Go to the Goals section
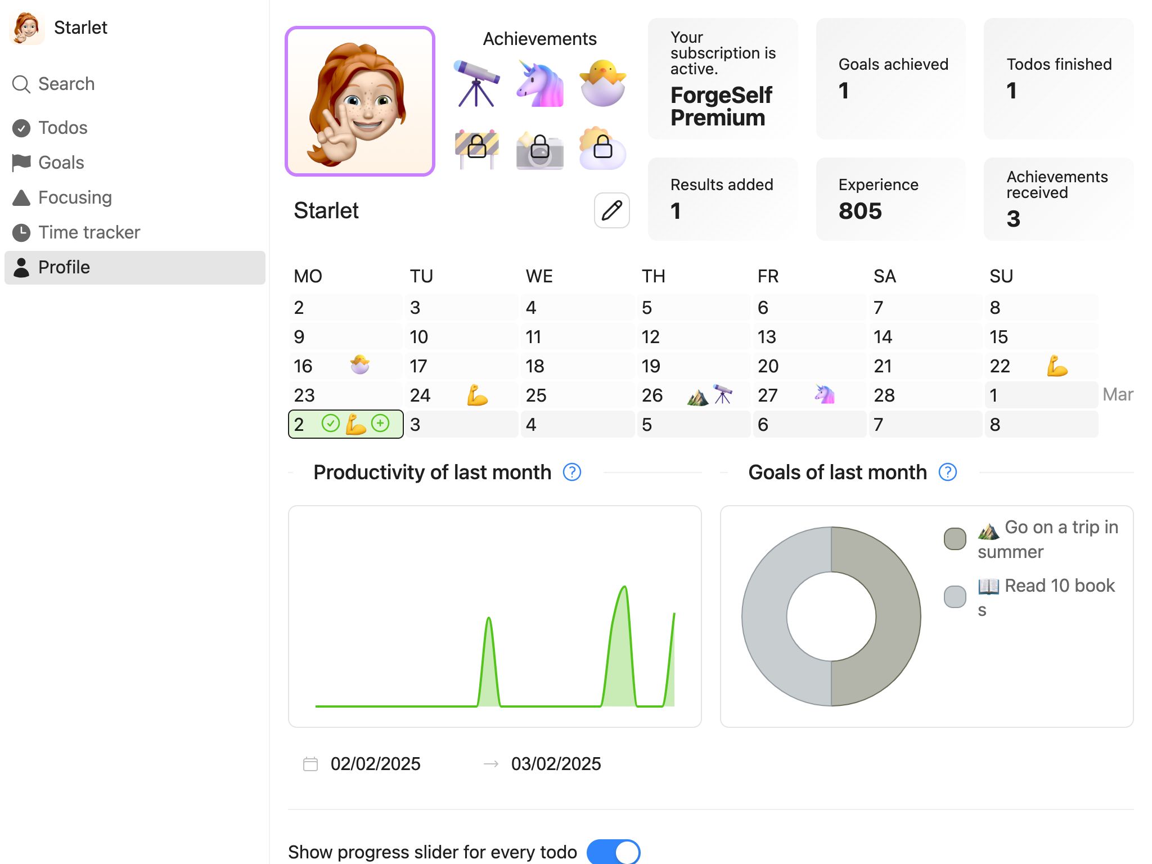The image size is (1152, 864). (135, 163)
